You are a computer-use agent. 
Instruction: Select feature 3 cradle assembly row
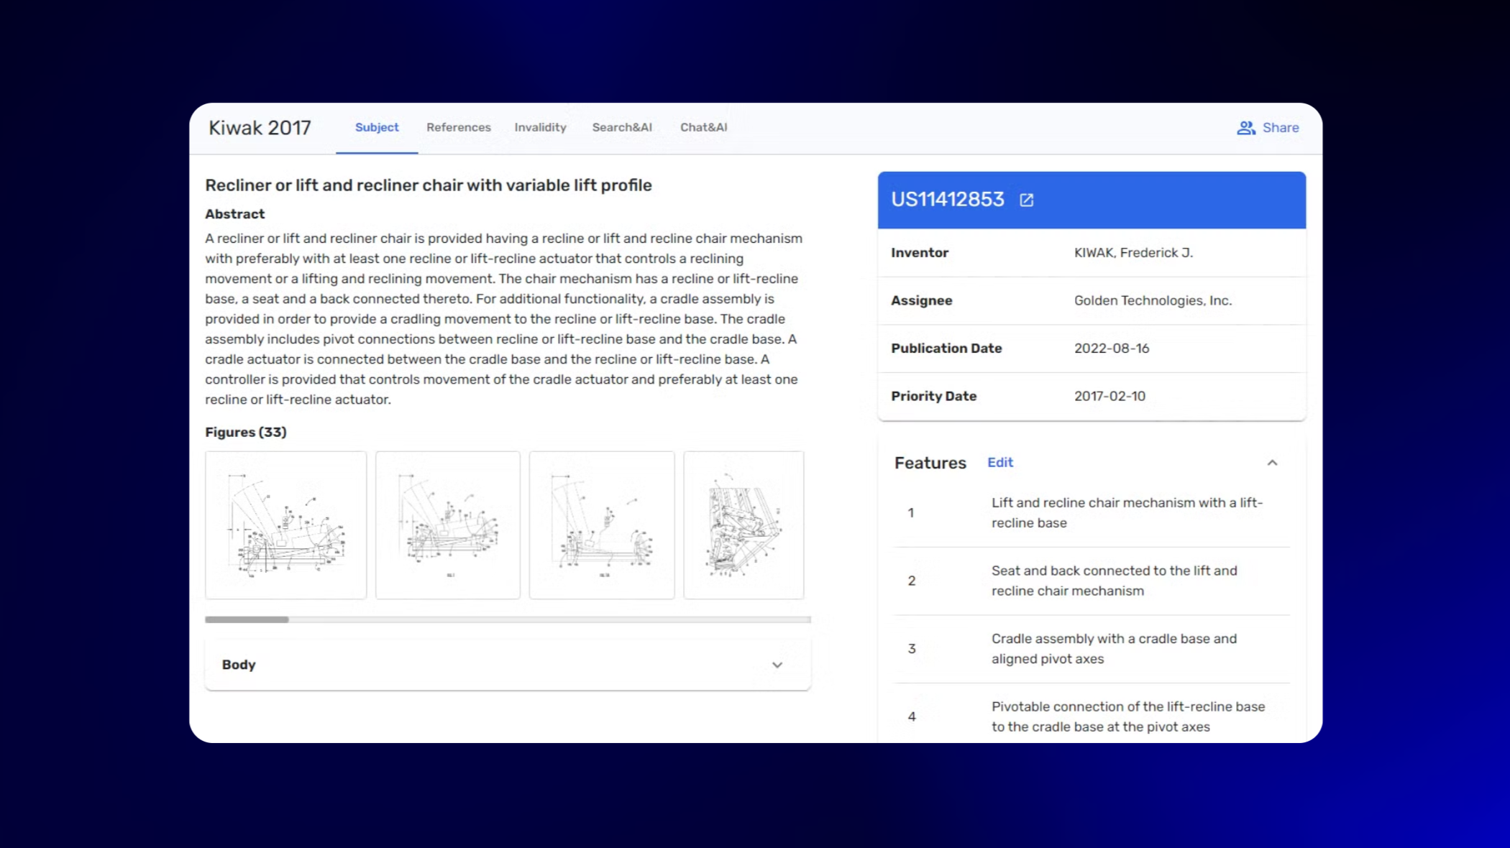[1113, 649]
